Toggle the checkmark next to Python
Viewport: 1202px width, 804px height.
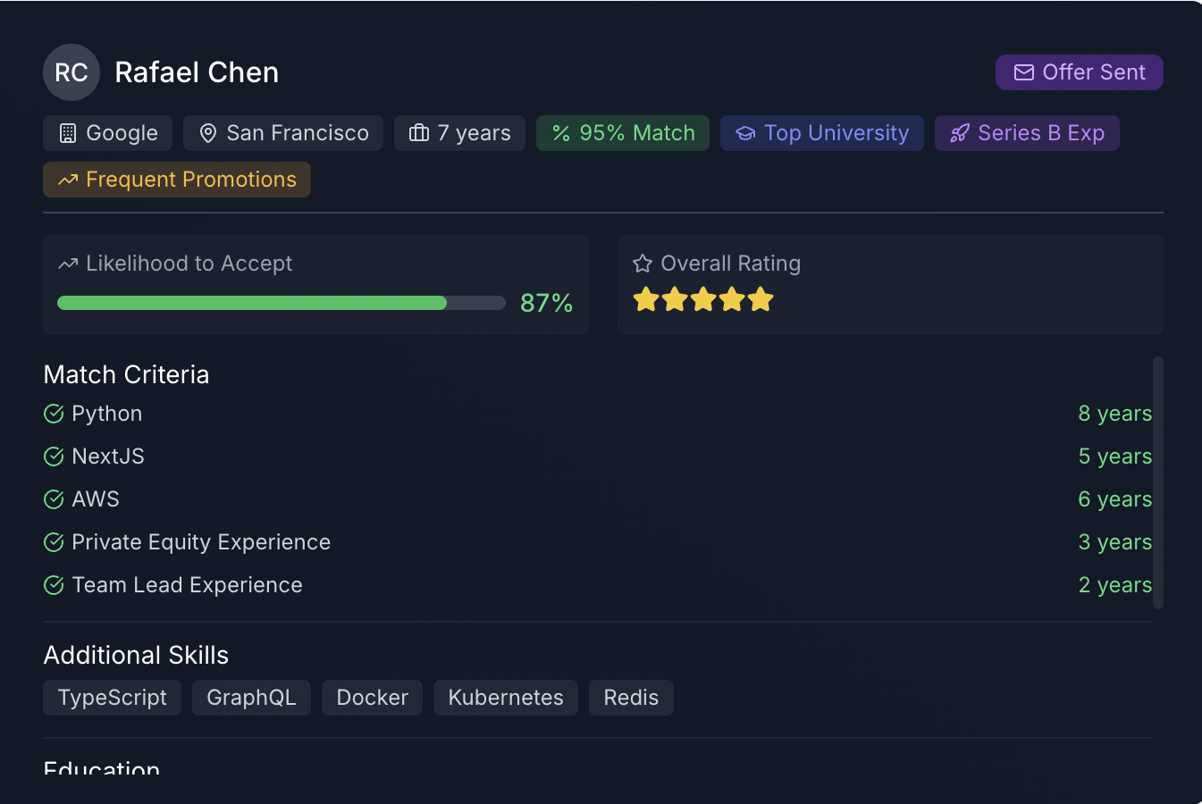[x=53, y=413]
